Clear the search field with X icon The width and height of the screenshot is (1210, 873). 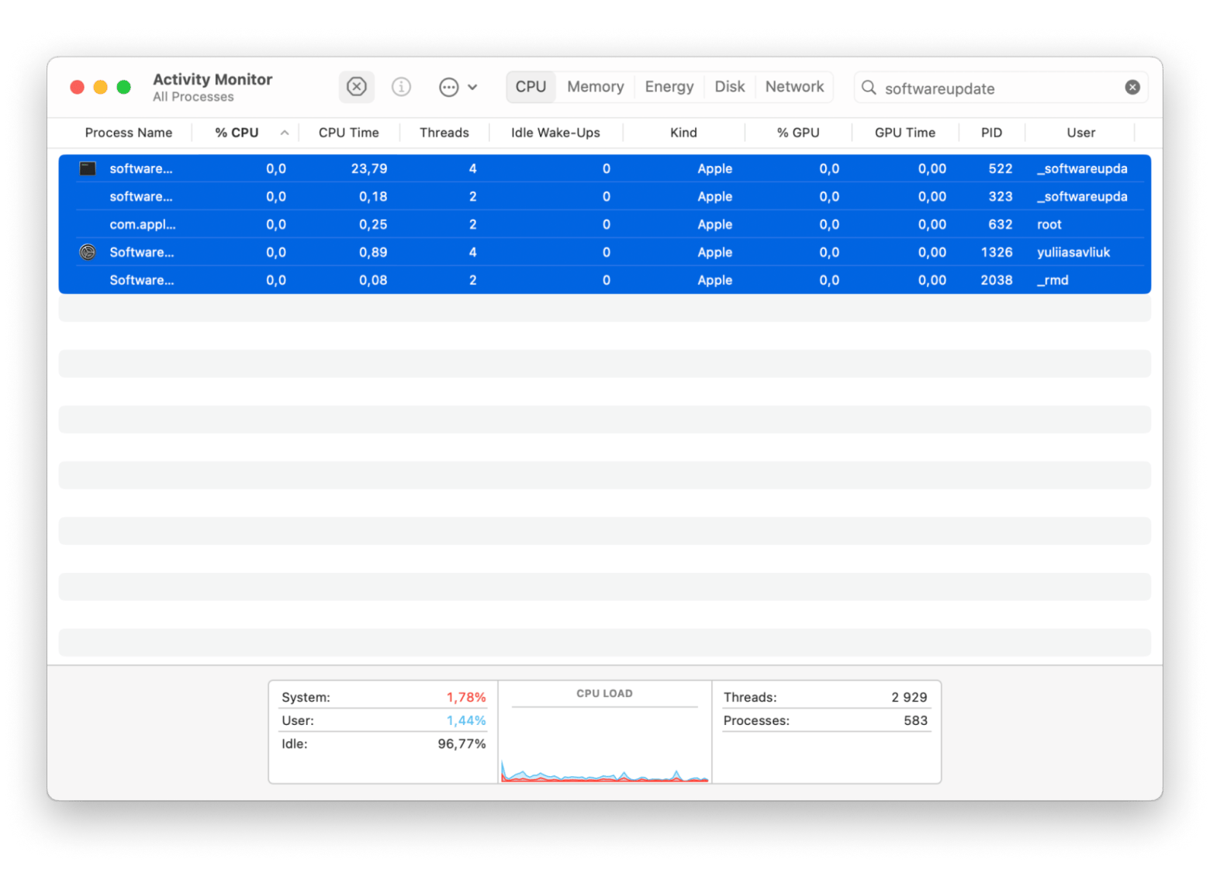[x=1132, y=88]
